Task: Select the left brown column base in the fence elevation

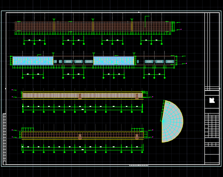Action: click(80, 96)
